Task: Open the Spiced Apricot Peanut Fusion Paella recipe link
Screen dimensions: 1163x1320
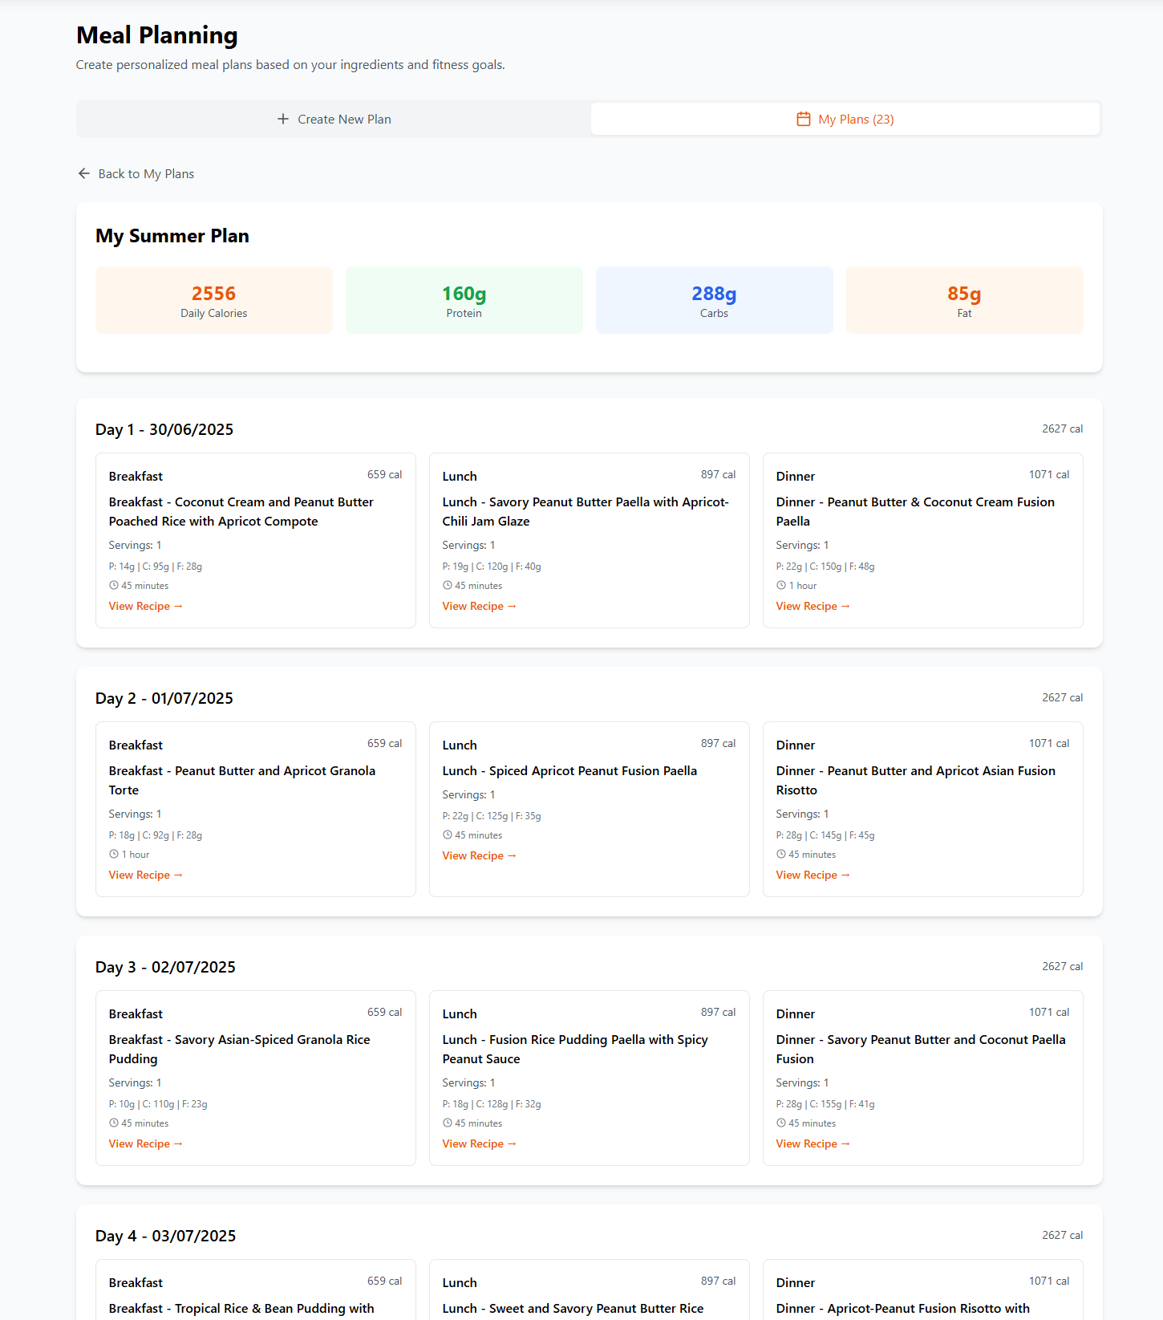Action: tap(480, 856)
